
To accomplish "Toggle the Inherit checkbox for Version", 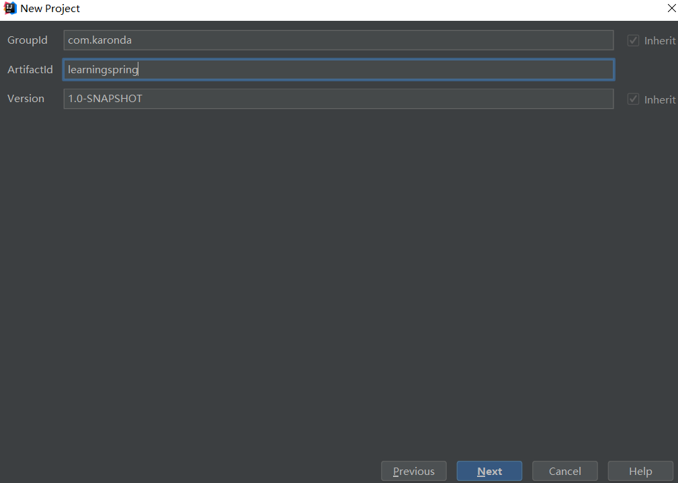I will (x=633, y=99).
